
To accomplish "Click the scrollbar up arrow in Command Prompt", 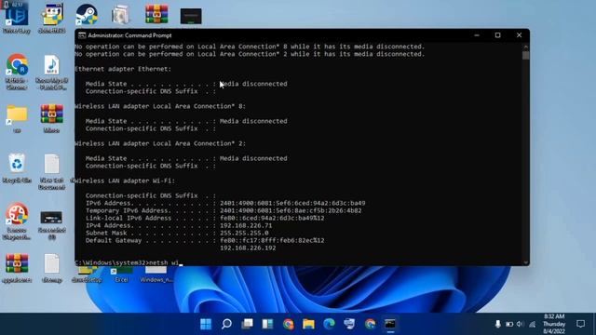I will [525, 47].
